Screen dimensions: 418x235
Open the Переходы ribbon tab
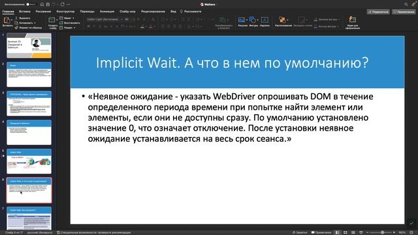[x=87, y=12]
